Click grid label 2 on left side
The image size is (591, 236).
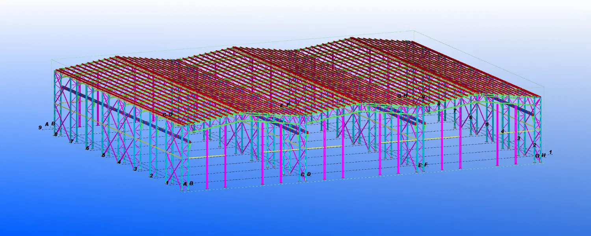click(151, 176)
